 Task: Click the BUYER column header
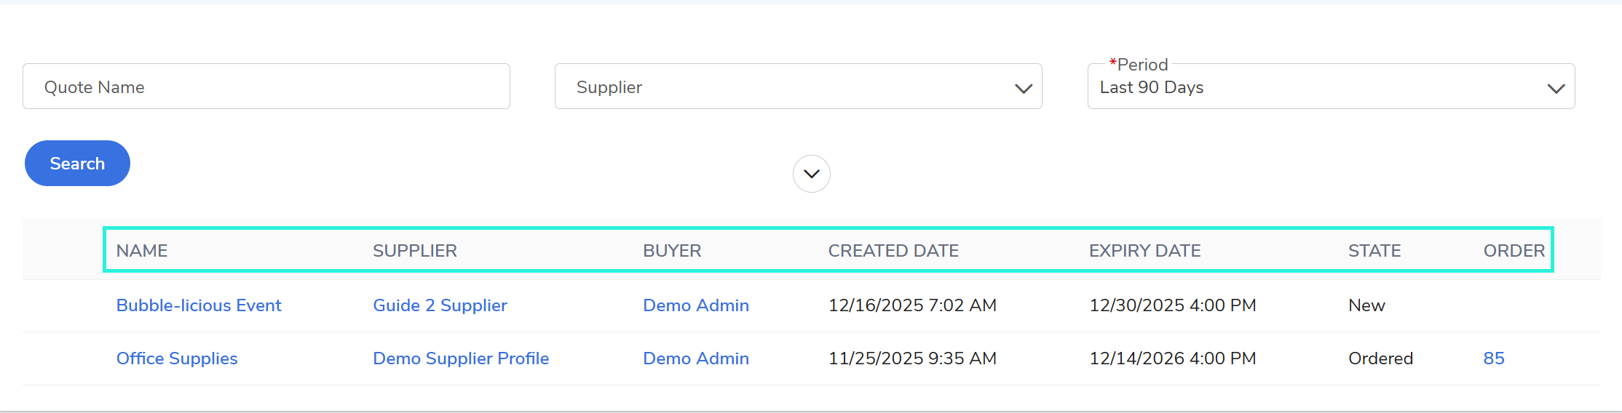(x=672, y=251)
